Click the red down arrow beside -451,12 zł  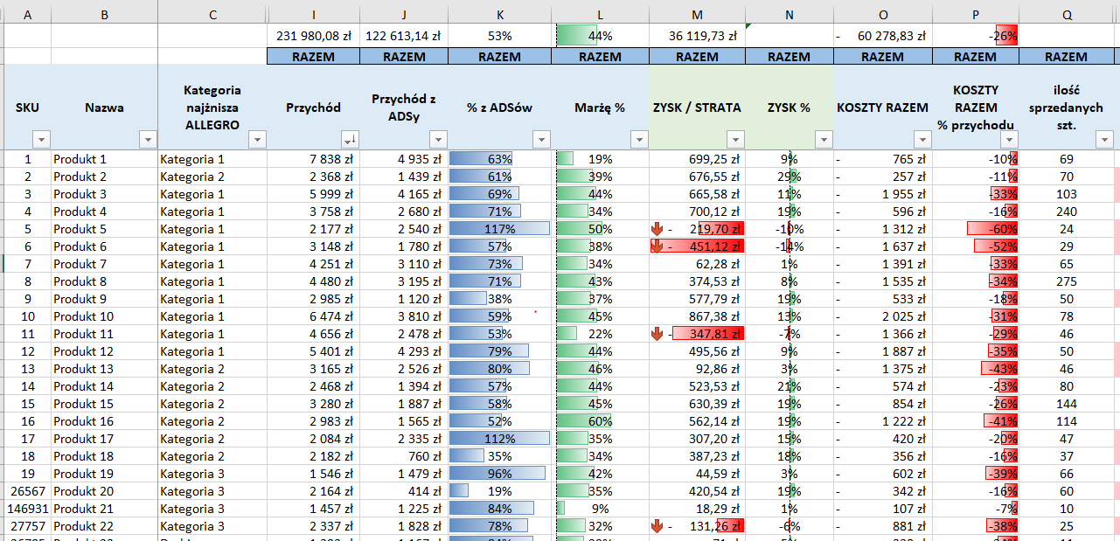(x=657, y=246)
